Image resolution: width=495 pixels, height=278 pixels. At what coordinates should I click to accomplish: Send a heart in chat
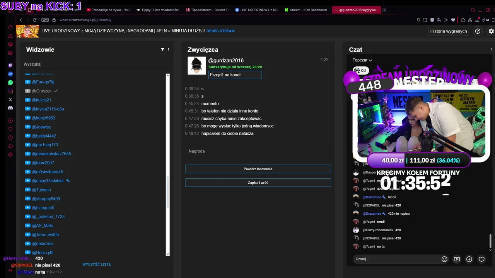point(481,259)
